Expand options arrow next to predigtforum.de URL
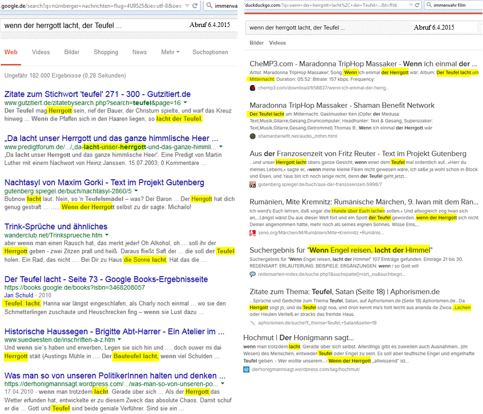Viewport: 483px width, 414px height. pos(221,147)
